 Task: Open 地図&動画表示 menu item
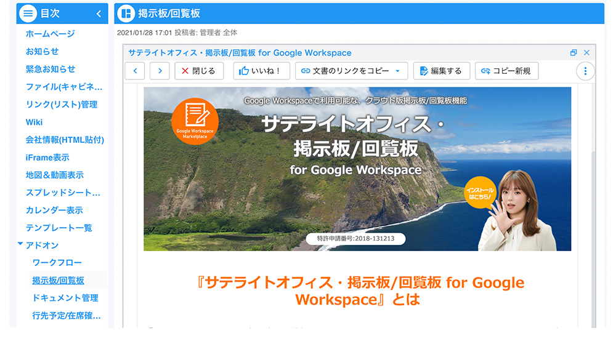tap(55, 175)
